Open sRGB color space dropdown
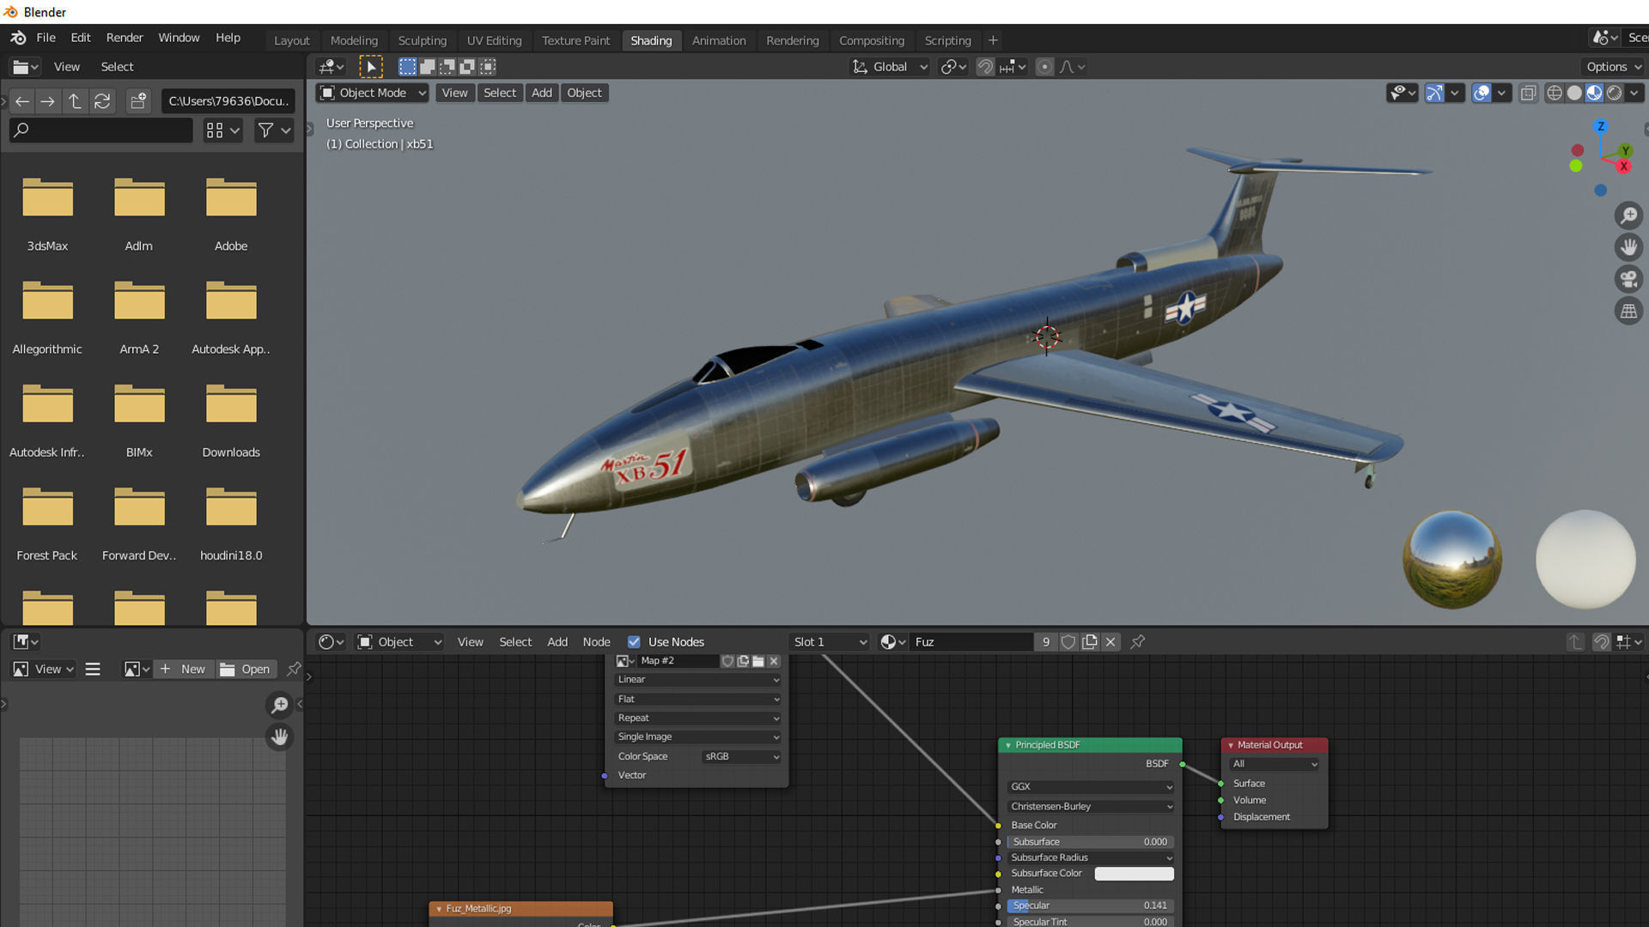The height and width of the screenshot is (927, 1649). point(741,756)
